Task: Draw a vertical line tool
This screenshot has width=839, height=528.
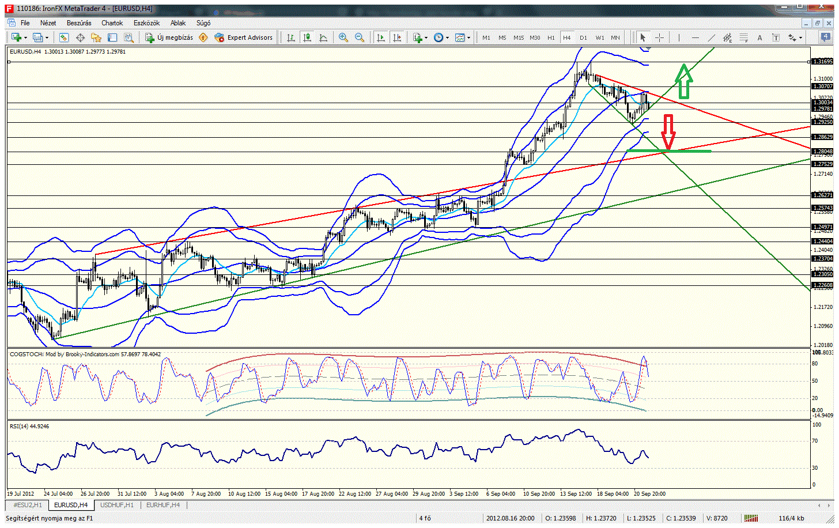Action: 679,37
